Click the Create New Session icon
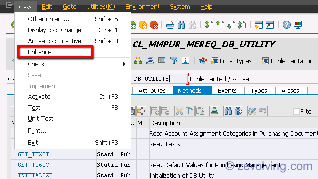The image size is (318, 179). [x=258, y=25]
